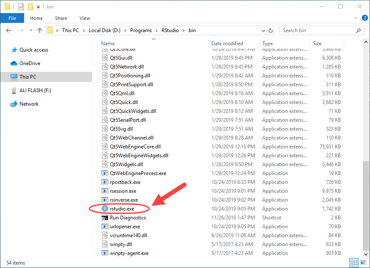Click the Back navigation arrow
This screenshot has height=268, width=370.
tap(8, 30)
